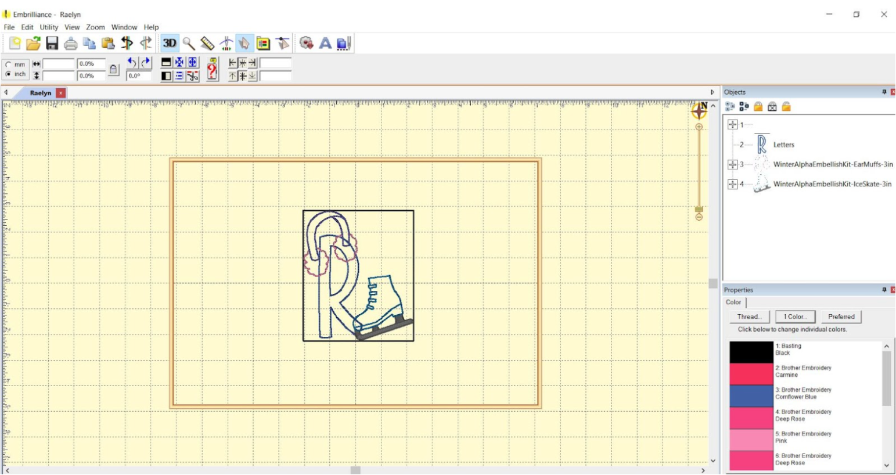Expand the EarMuffs-3in tree node
This screenshot has height=475, width=896.
732,164
